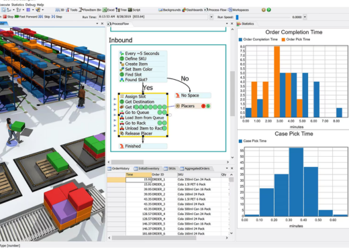Viewport: 349px width, 248px height.
Task: Switch to the InitialInventory table tab
Action: click(x=147, y=168)
